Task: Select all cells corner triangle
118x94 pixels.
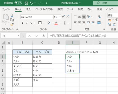Action: [3, 43]
